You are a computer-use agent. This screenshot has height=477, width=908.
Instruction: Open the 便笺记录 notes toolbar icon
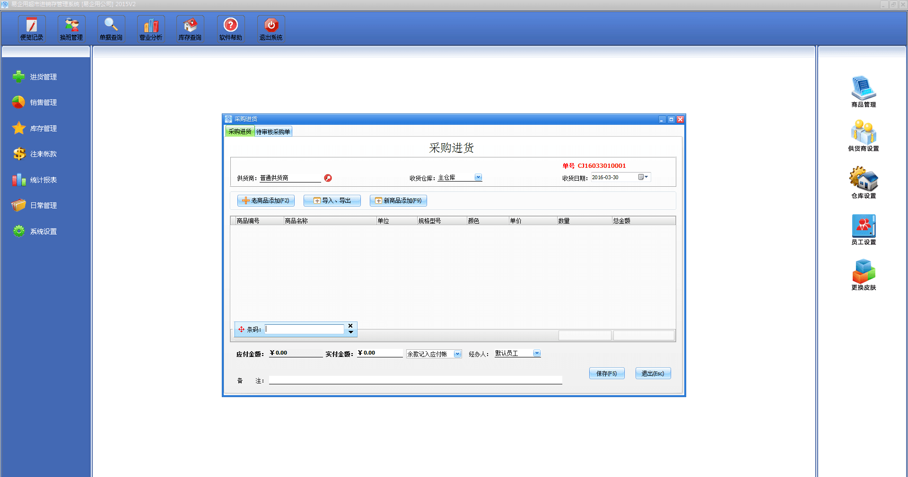coord(32,29)
